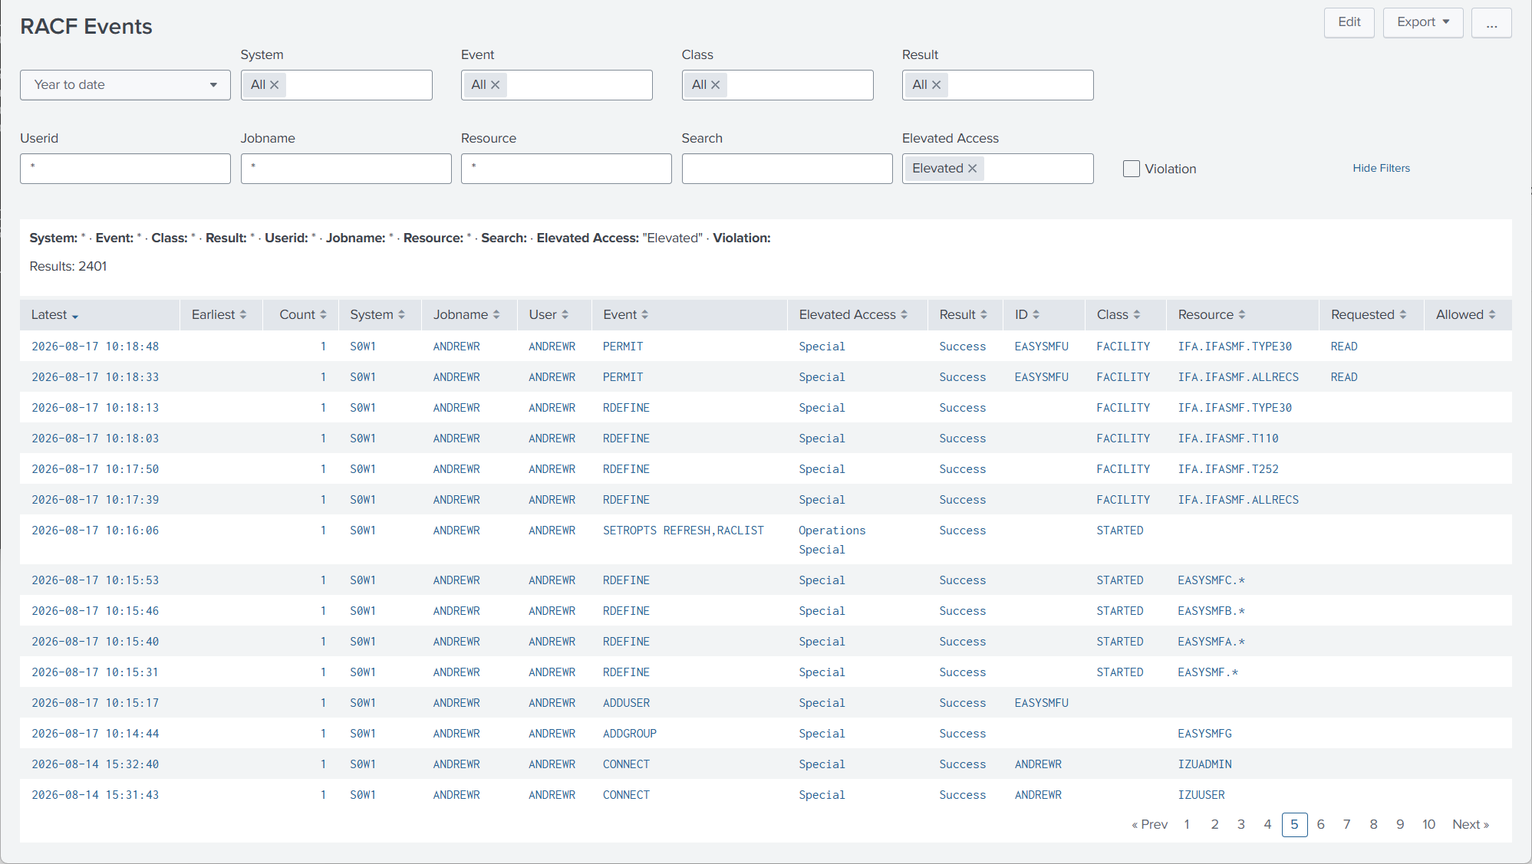This screenshot has height=864, width=1532.
Task: Jump to results page 1
Action: click(x=1187, y=824)
